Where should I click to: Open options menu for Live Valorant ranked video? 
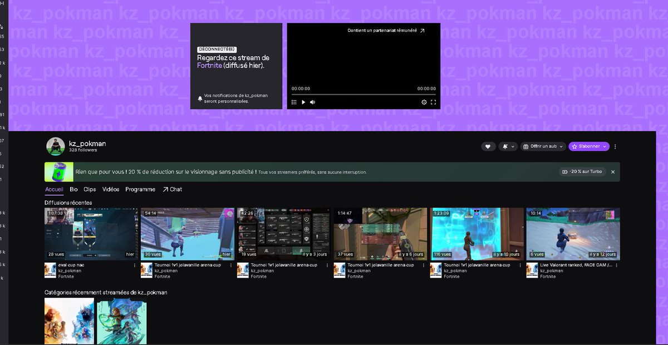[x=617, y=265]
